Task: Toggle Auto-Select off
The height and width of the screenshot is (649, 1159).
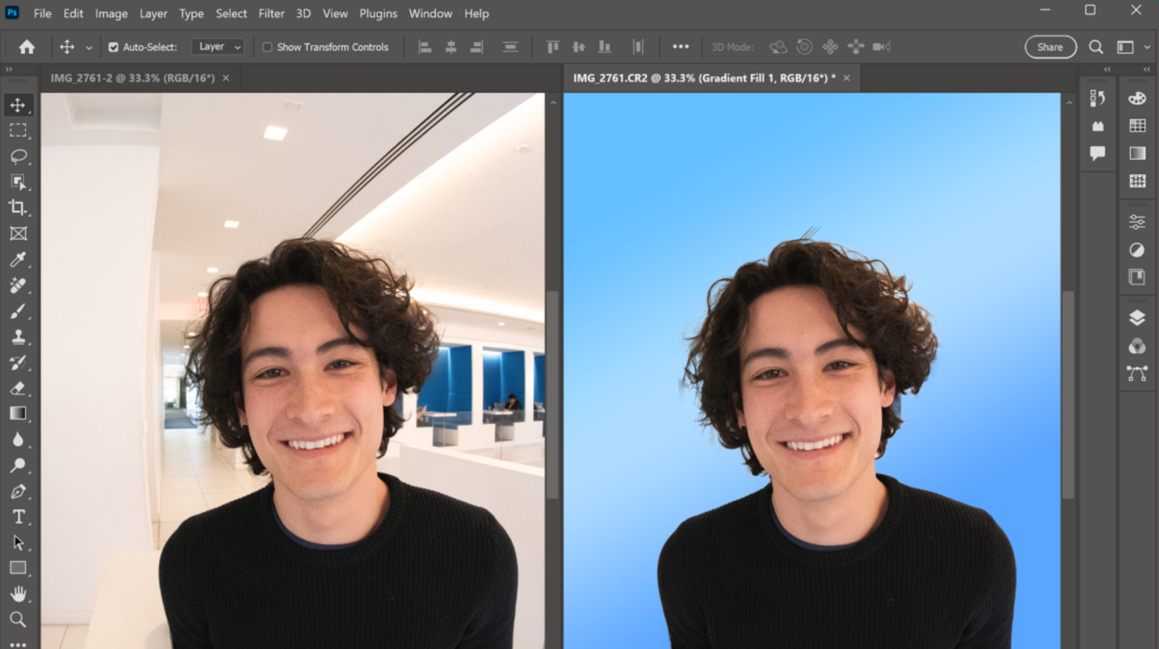Action: pyautogui.click(x=114, y=47)
